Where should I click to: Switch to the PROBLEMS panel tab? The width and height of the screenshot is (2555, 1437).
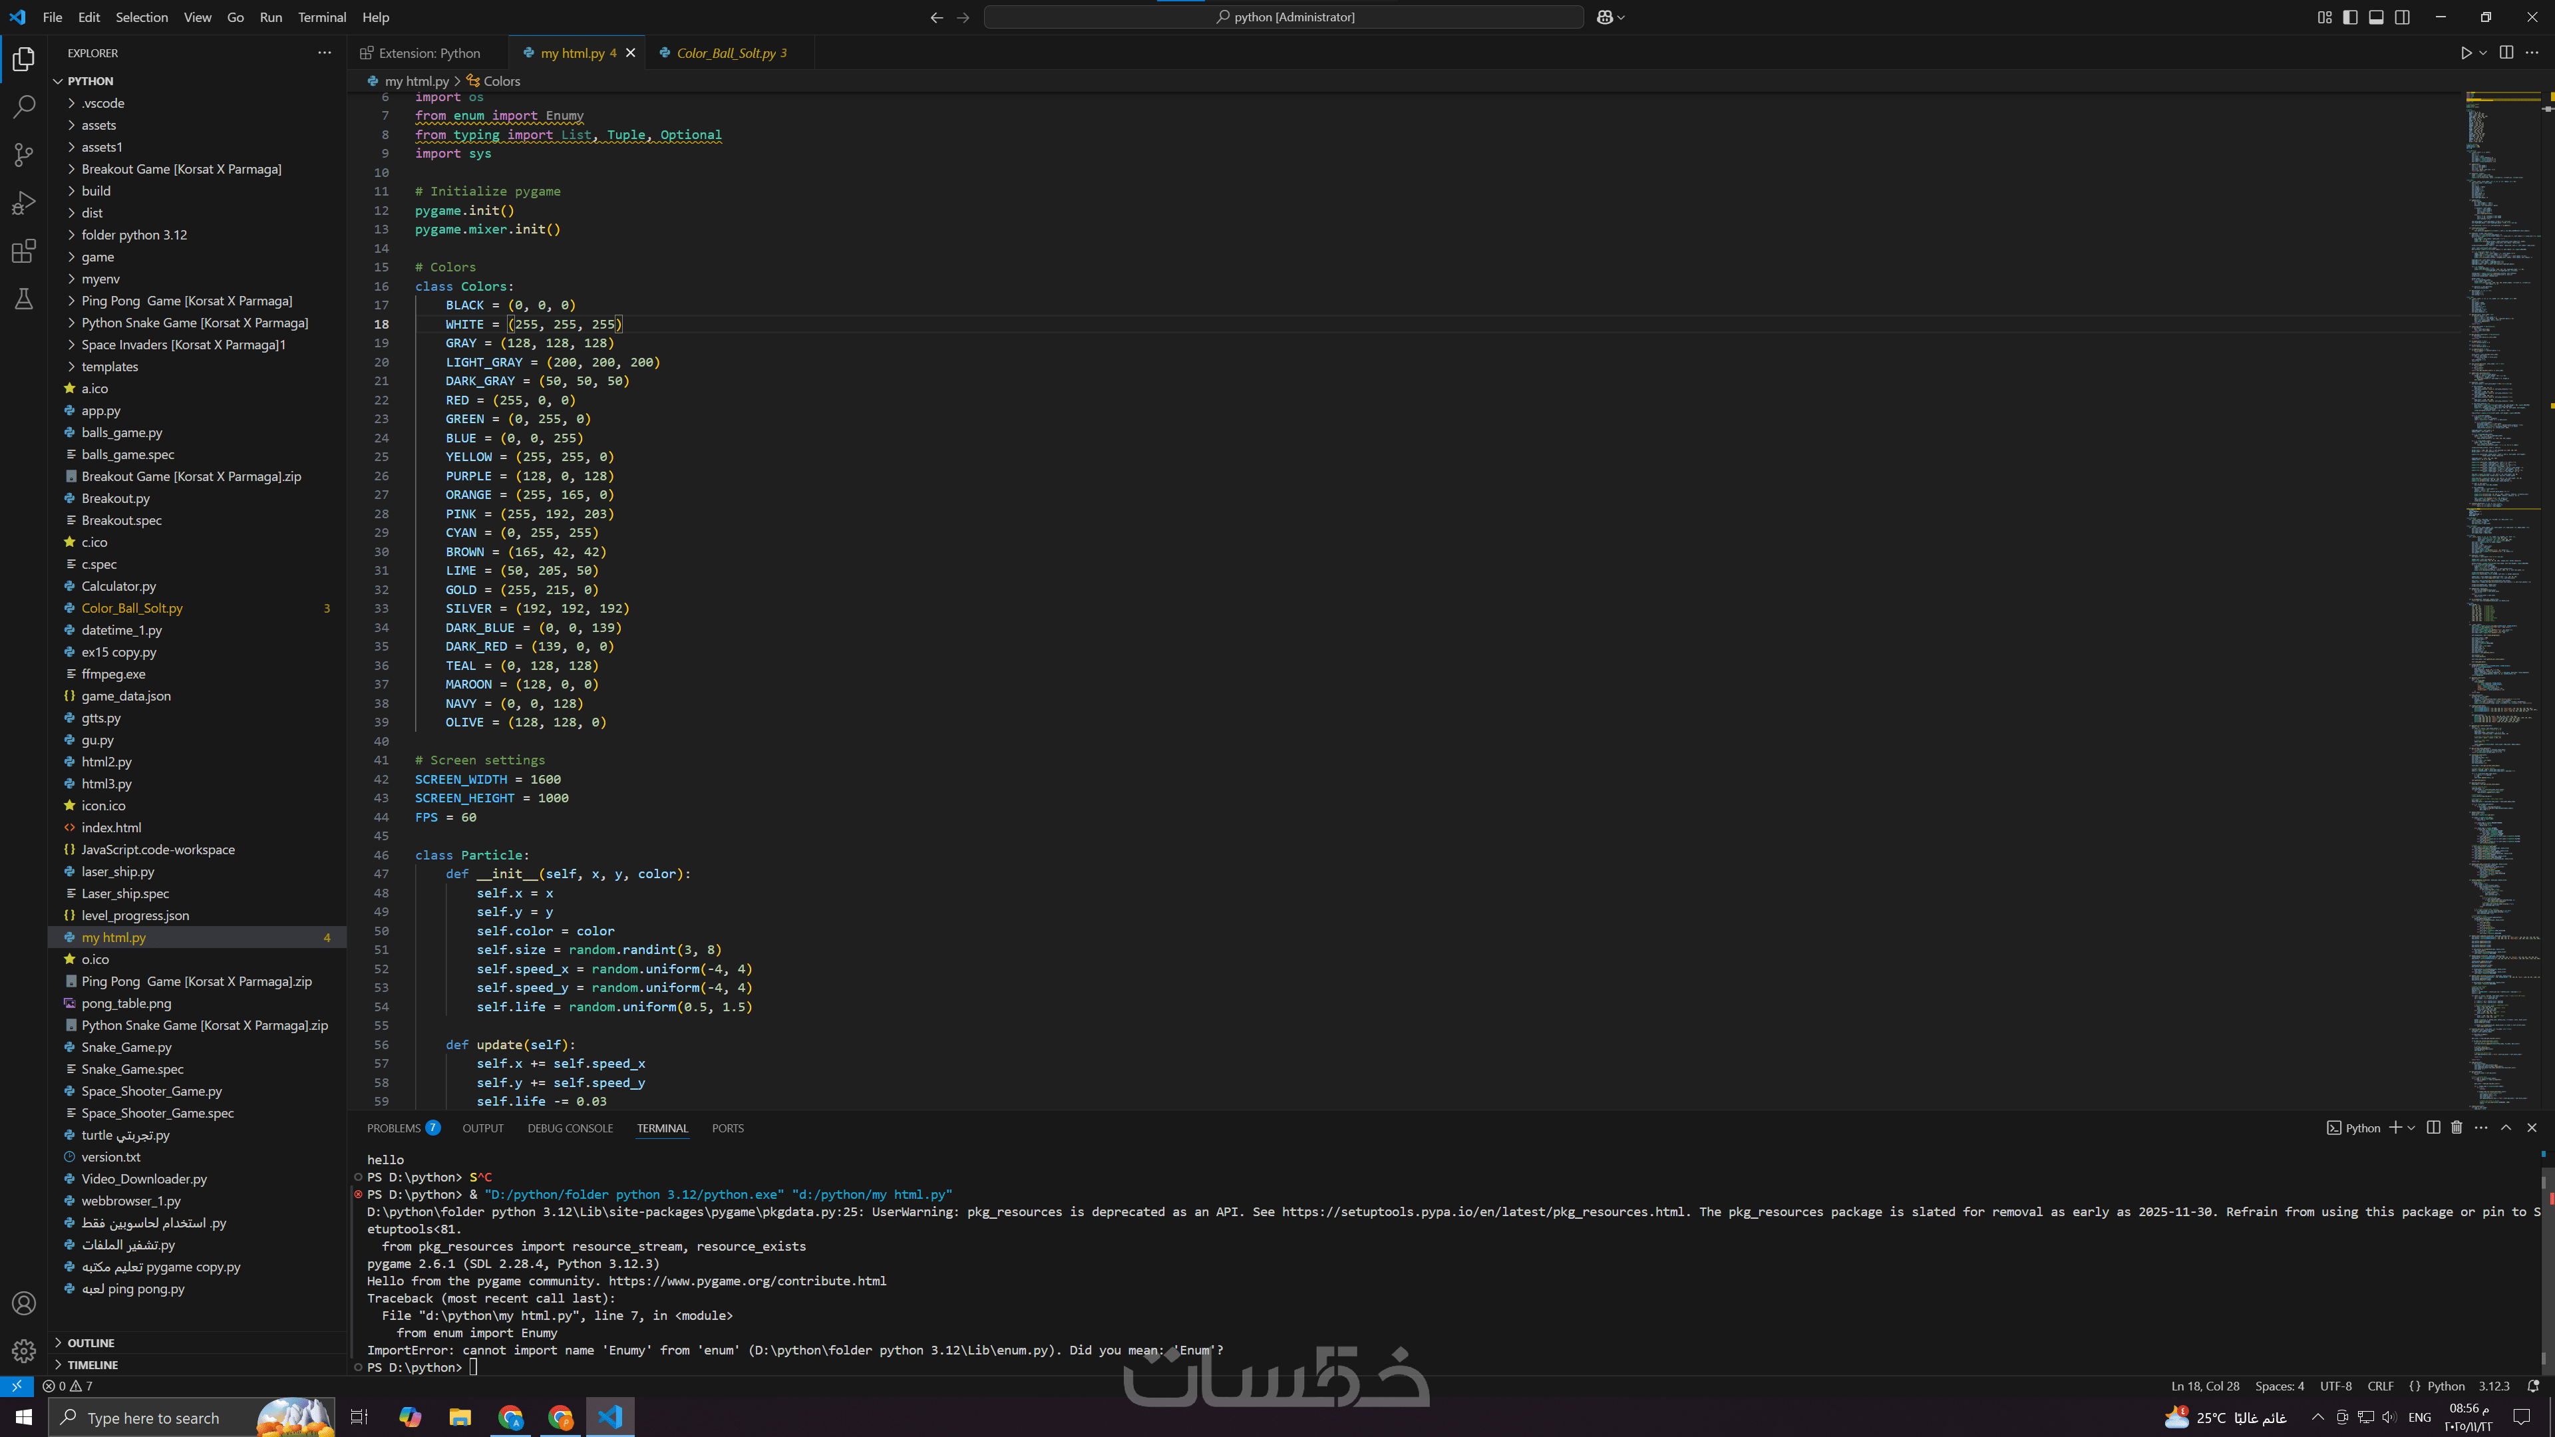[394, 1128]
